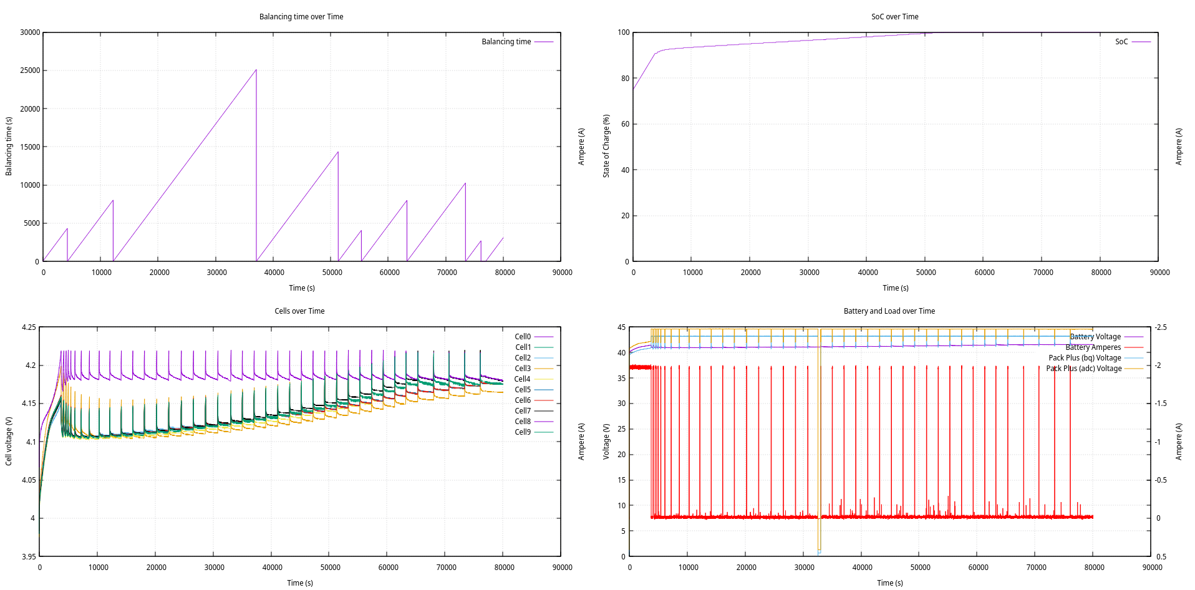Click the 4.25 tick on Cell voltage axis
This screenshot has width=1195, height=590.
[29, 327]
